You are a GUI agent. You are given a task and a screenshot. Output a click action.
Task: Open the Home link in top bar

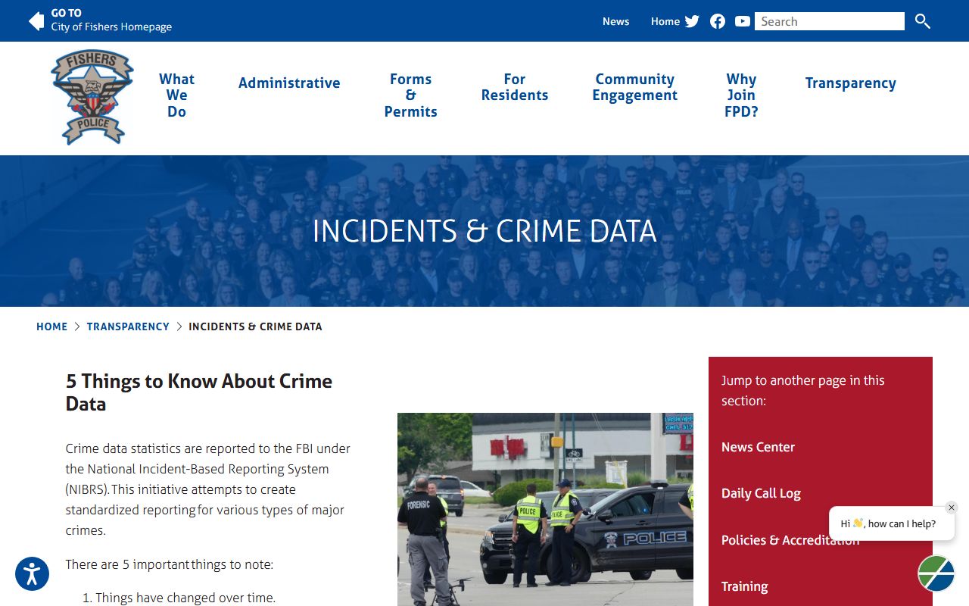[665, 21]
